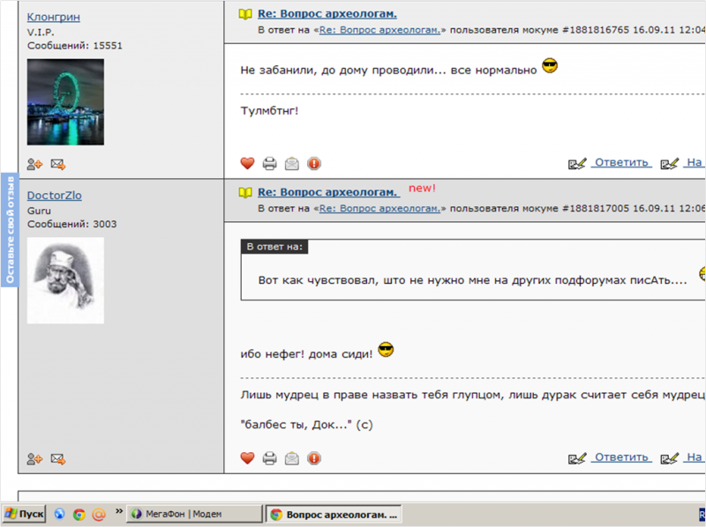Screen dimensions: 706x527
Task: Click the add friend icon below Клонгрин's avatar
Action: [34, 165]
